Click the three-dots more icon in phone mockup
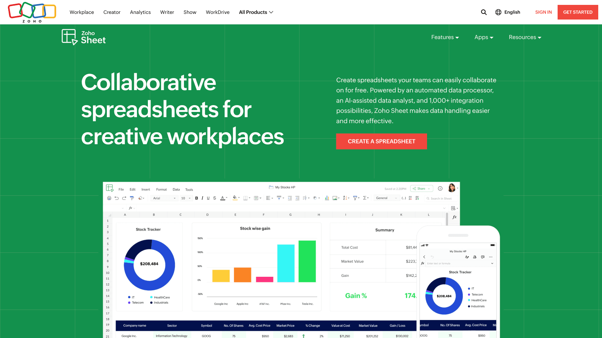This screenshot has height=338, width=602. click(x=491, y=257)
